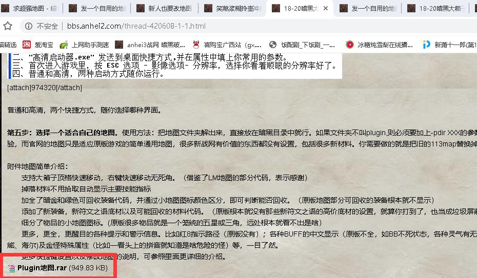Switch to the 新人也要改地图 tab
Viewport: 477px width, 278px height.
[x=165, y=8]
